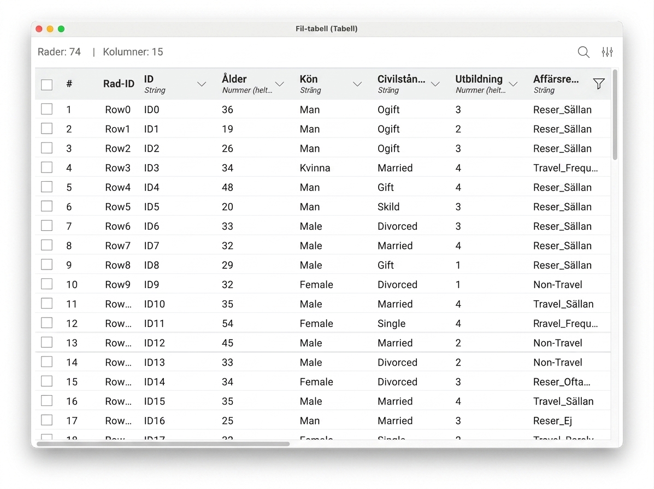Click the age value '19' in row 2
Image resolution: width=654 pixels, height=489 pixels.
click(x=227, y=129)
